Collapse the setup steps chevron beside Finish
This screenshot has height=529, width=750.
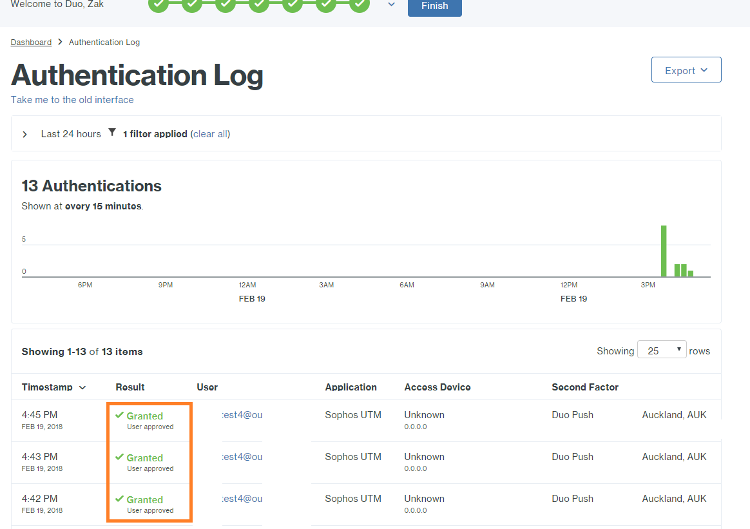coord(391,5)
